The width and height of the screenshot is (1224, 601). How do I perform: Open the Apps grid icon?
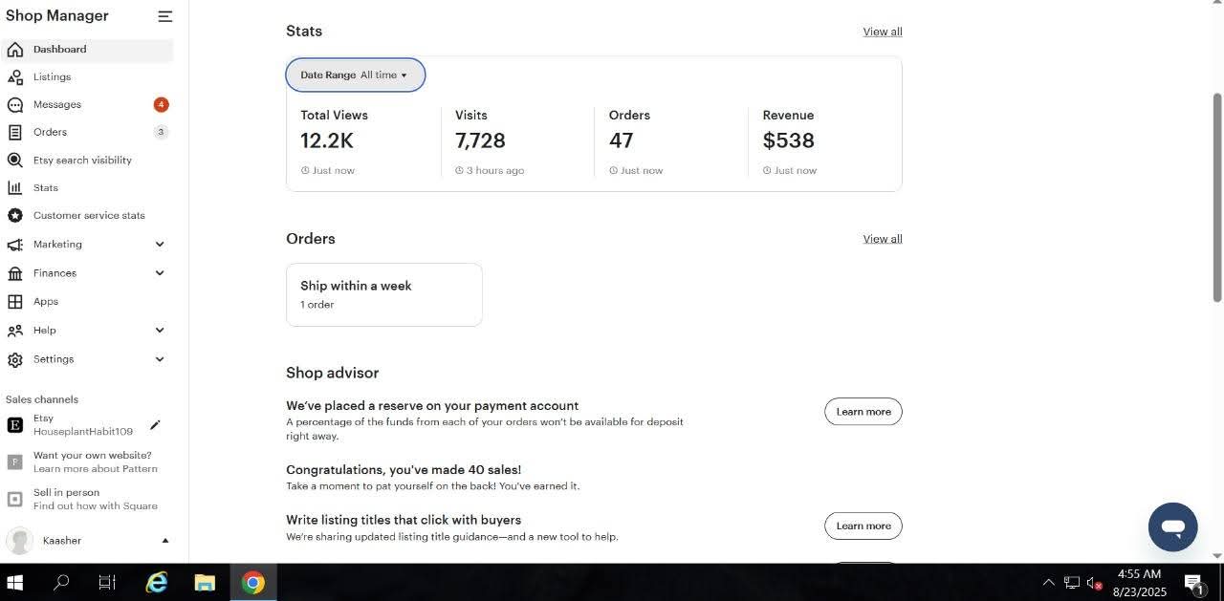[x=15, y=302]
